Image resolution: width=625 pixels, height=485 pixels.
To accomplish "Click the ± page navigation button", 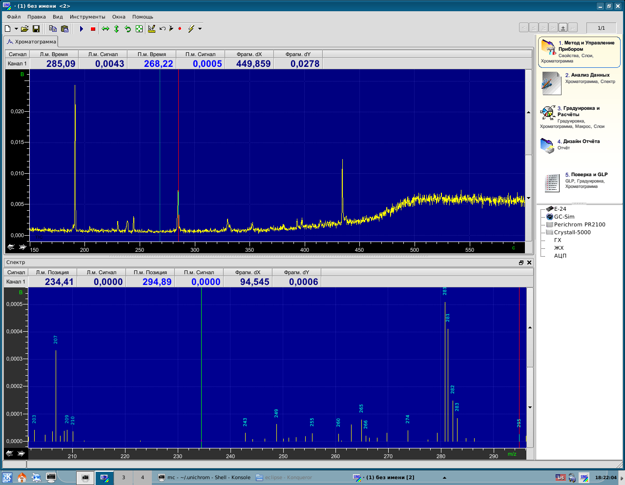I will tap(562, 28).
